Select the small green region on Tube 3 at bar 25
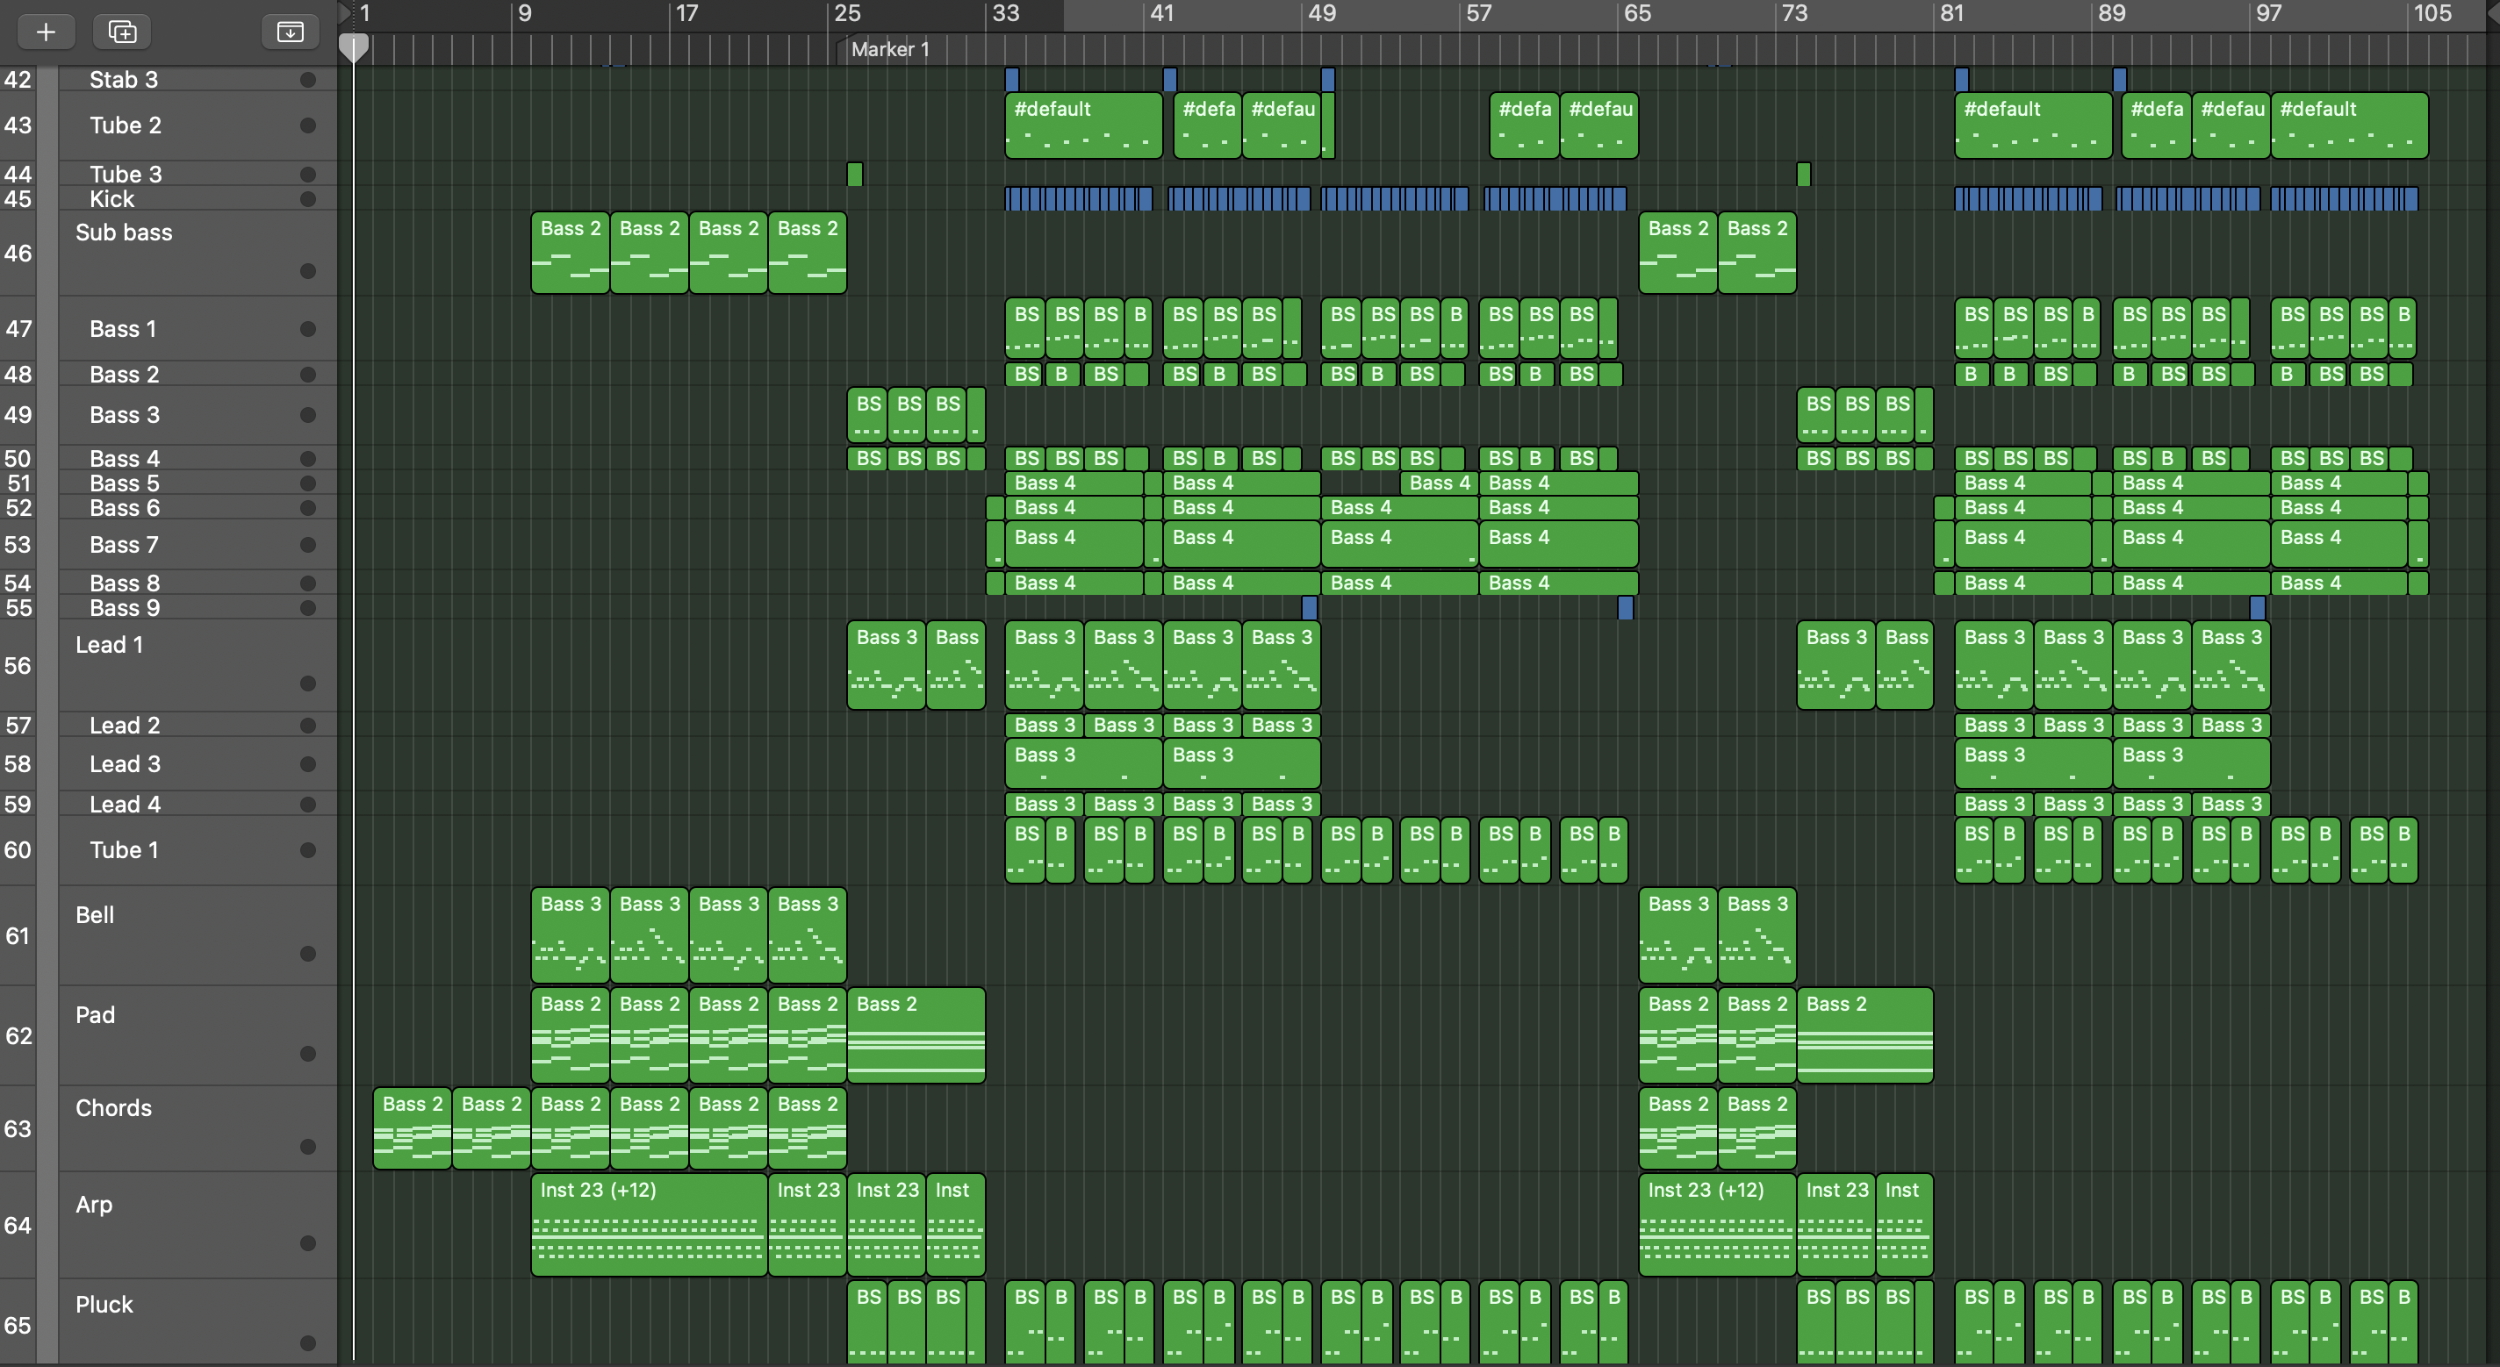The width and height of the screenshot is (2500, 1367). click(854, 175)
